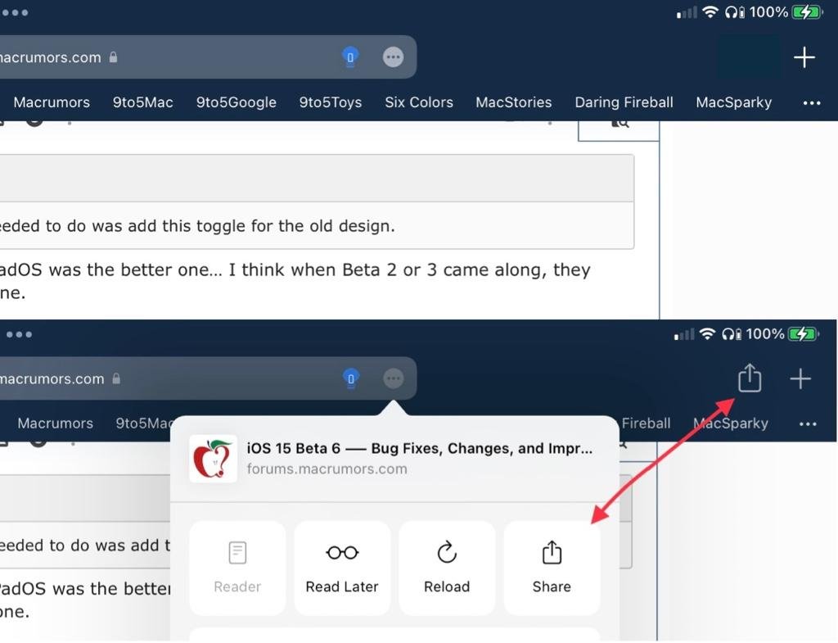This screenshot has width=838, height=643.
Task: Open MacSparky favorite in top bar
Action: pyautogui.click(x=734, y=102)
